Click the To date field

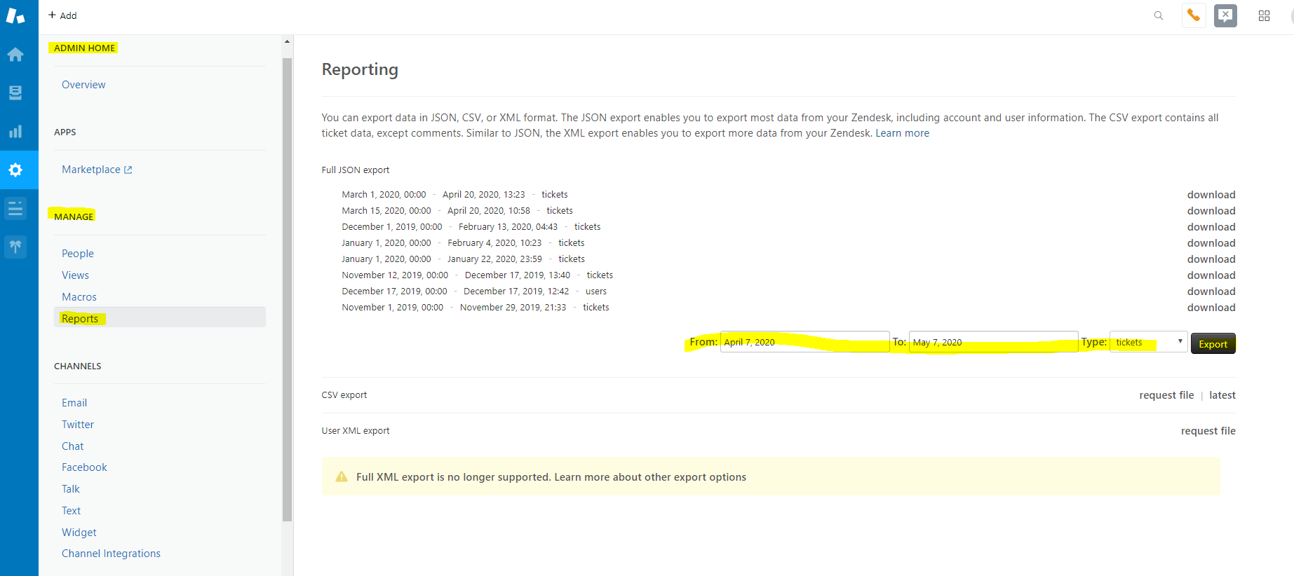(x=992, y=342)
